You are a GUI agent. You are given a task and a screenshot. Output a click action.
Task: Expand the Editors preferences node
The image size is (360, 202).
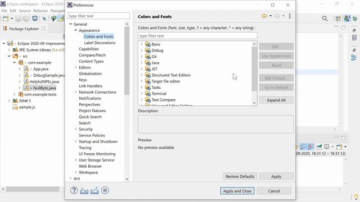pos(76,67)
